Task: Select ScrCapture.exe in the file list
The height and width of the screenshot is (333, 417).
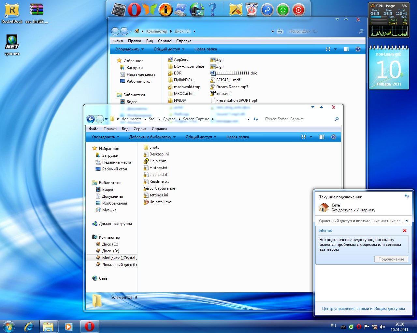Action: point(162,188)
